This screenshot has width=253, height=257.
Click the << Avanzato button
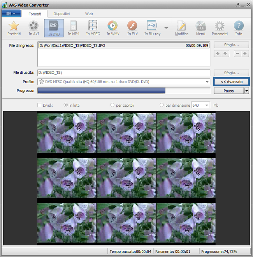[231, 82]
